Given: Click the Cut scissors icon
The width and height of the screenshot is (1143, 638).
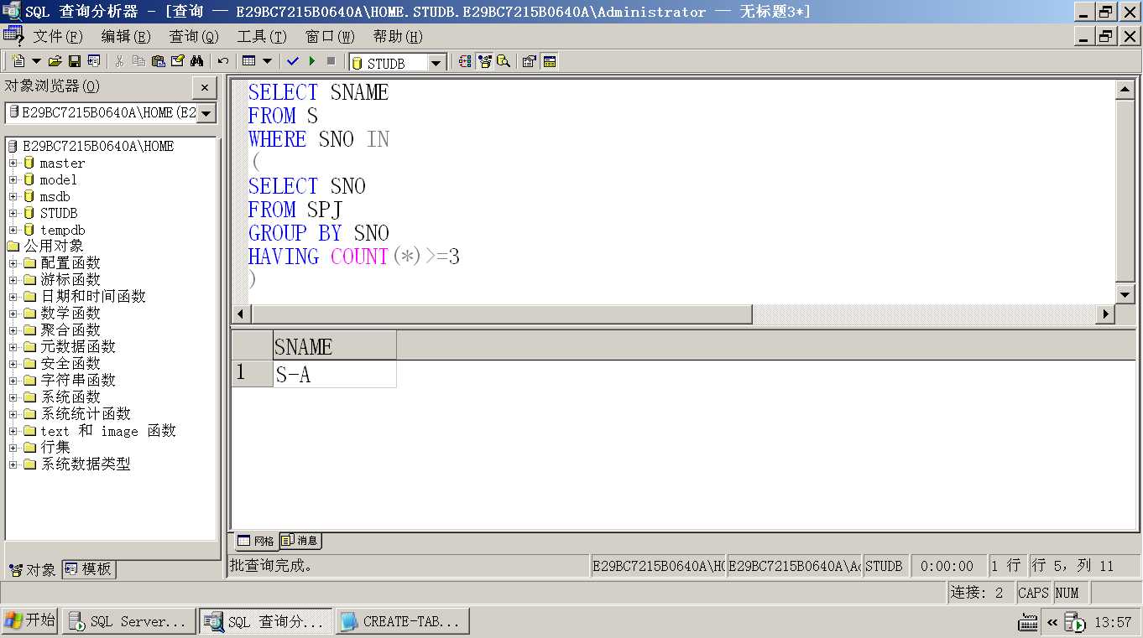Looking at the screenshot, I should 119,61.
